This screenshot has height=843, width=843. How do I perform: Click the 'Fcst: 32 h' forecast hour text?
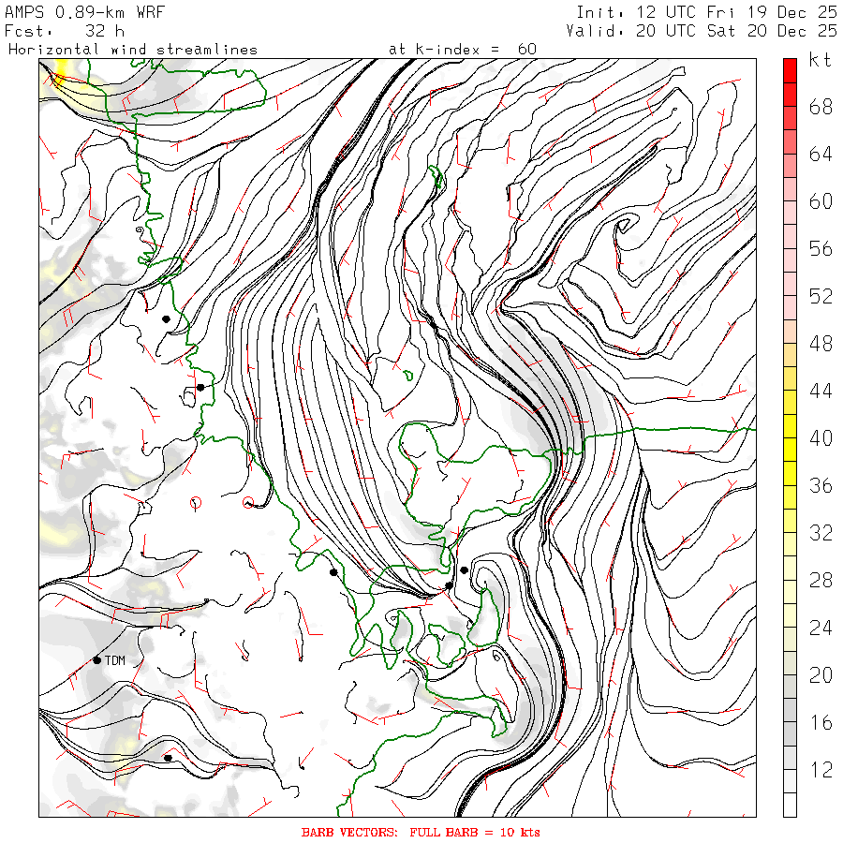[x=65, y=31]
